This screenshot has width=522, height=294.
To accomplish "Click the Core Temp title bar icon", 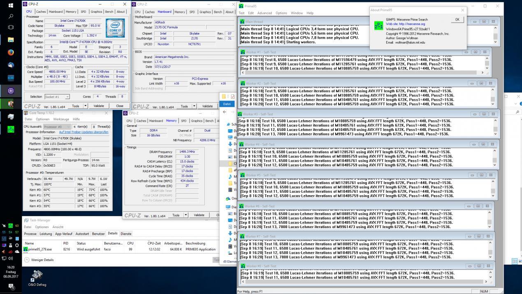I will [26, 113].
